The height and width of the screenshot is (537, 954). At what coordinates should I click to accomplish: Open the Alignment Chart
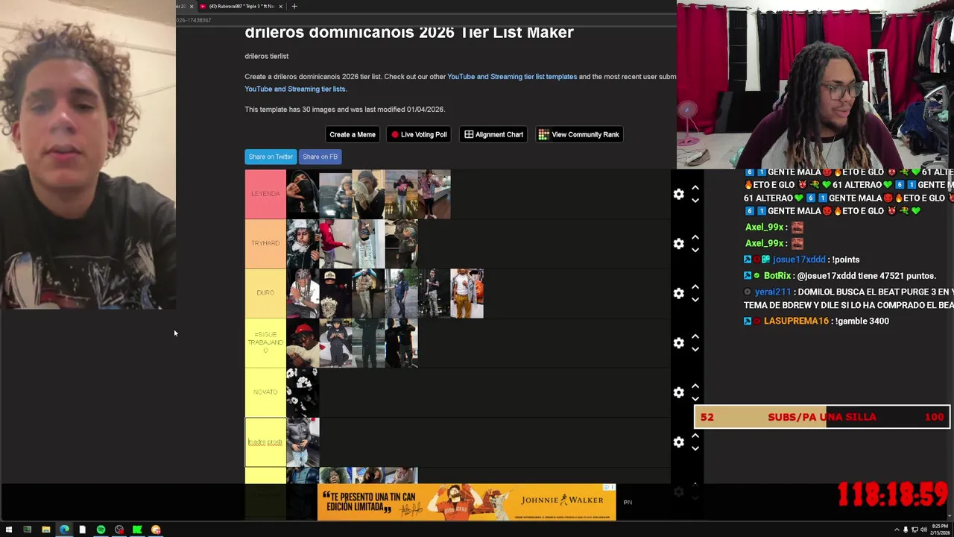(493, 134)
